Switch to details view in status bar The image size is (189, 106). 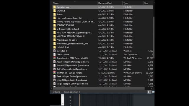pyautogui.click(x=149, y=92)
